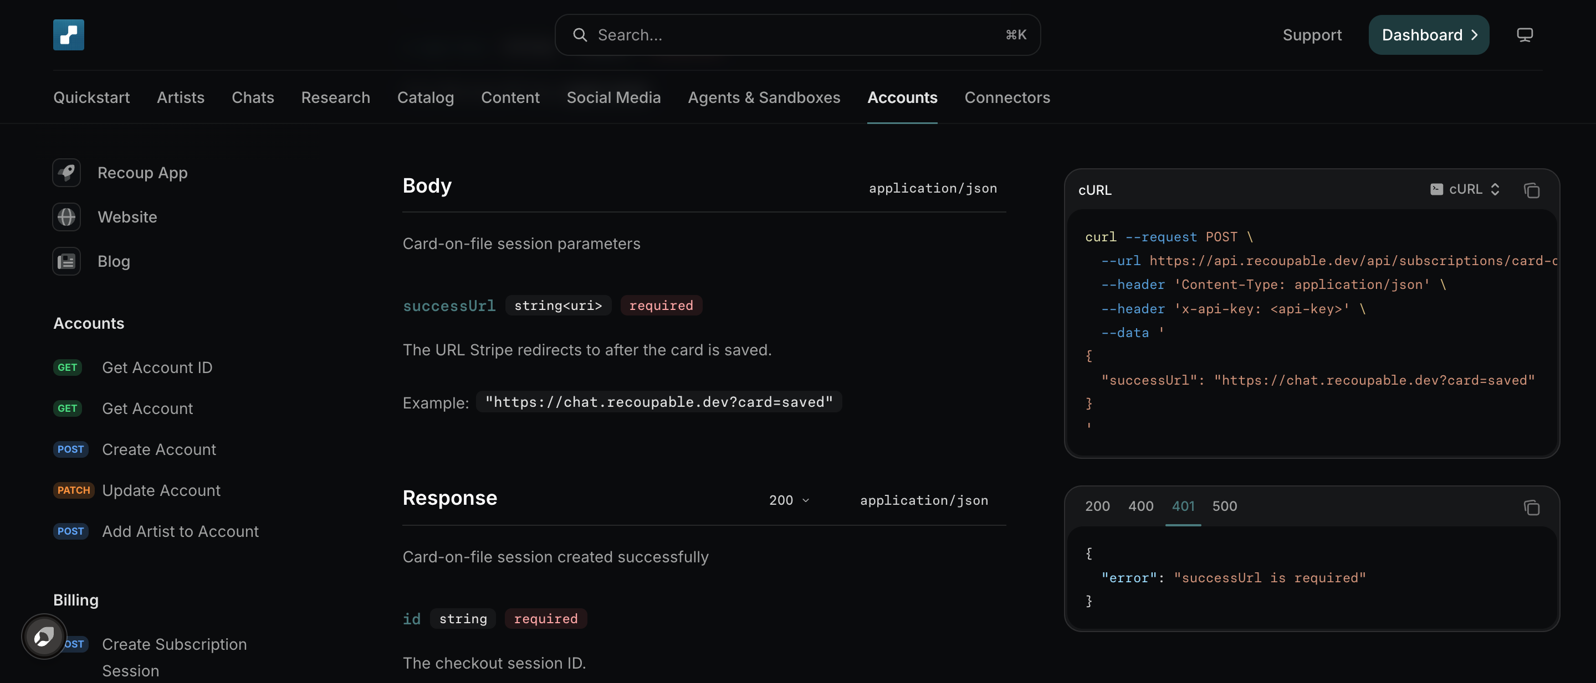1596x683 pixels.
Task: Click the Recoup logo in header
Action: (68, 35)
